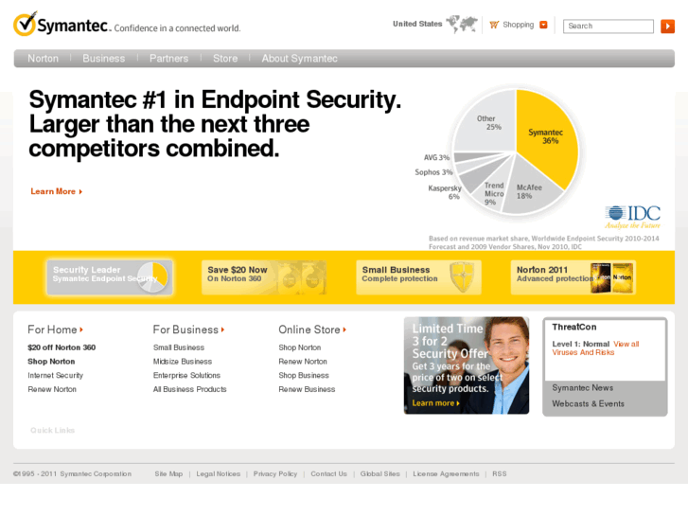Image resolution: width=688 pixels, height=516 pixels.
Task: Focus the Search input field
Action: (609, 26)
